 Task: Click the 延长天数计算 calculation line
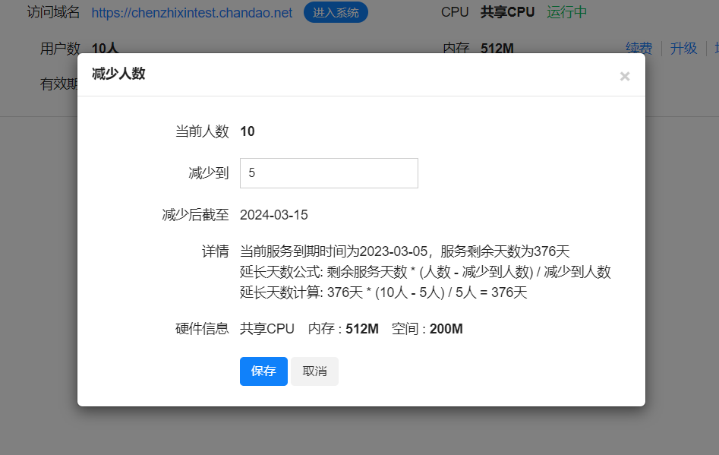[x=383, y=292]
